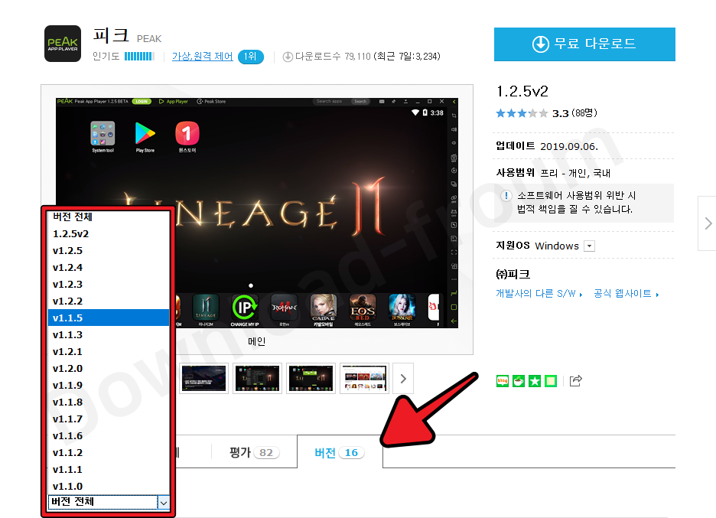
Task: Choose v1.2.0 in the version list
Action: pos(108,369)
